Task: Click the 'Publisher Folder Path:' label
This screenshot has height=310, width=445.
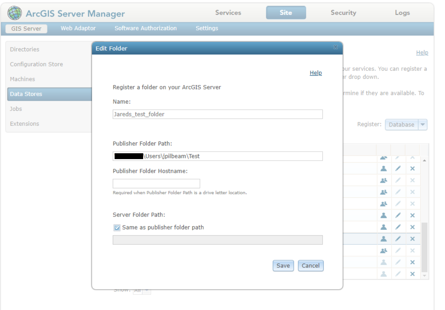Action: (142, 144)
